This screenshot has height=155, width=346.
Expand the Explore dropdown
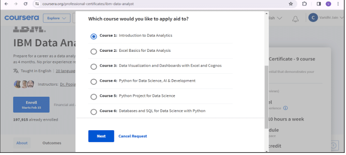57,18
